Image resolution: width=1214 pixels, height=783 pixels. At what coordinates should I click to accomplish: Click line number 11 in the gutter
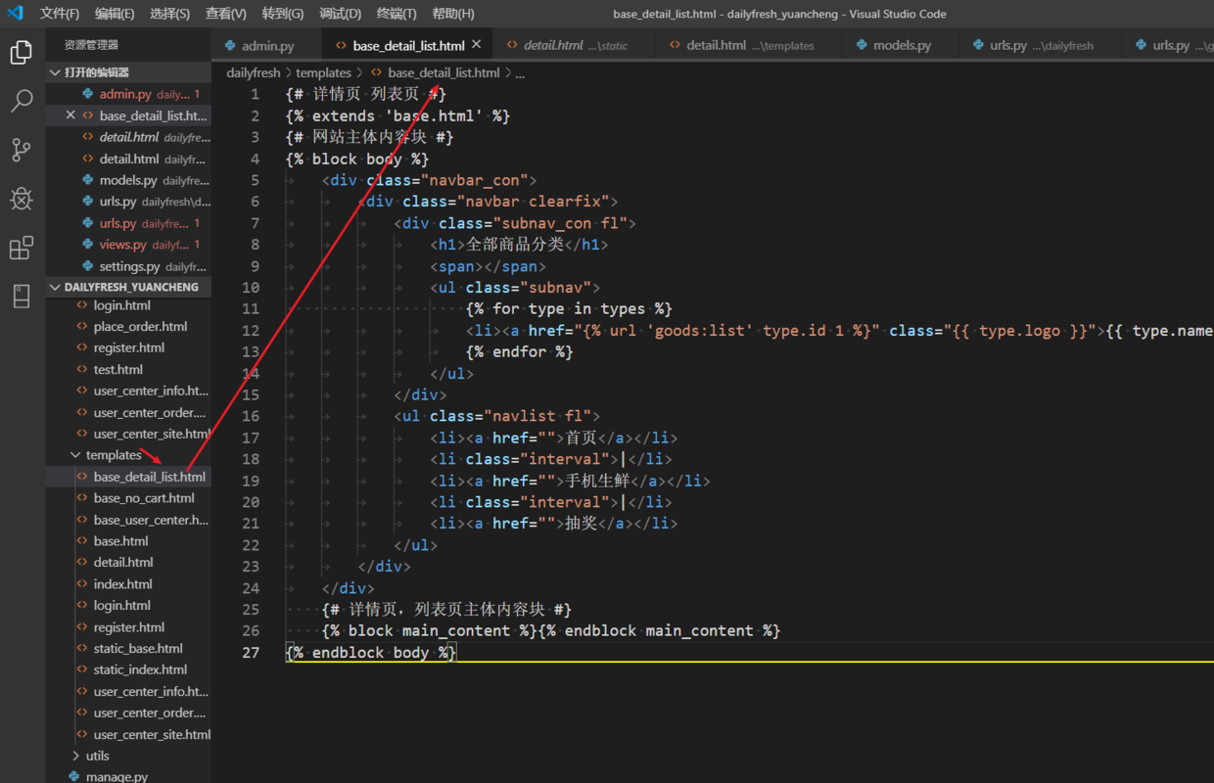[x=251, y=309]
